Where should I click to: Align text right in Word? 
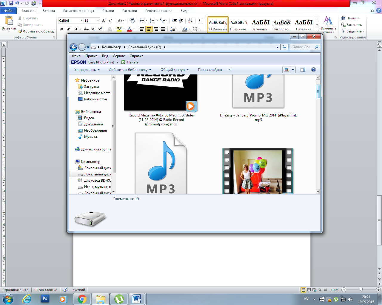(x=156, y=29)
